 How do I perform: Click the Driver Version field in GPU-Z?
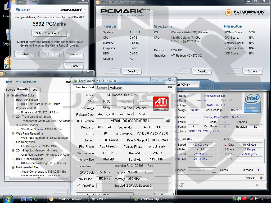pos(134,166)
